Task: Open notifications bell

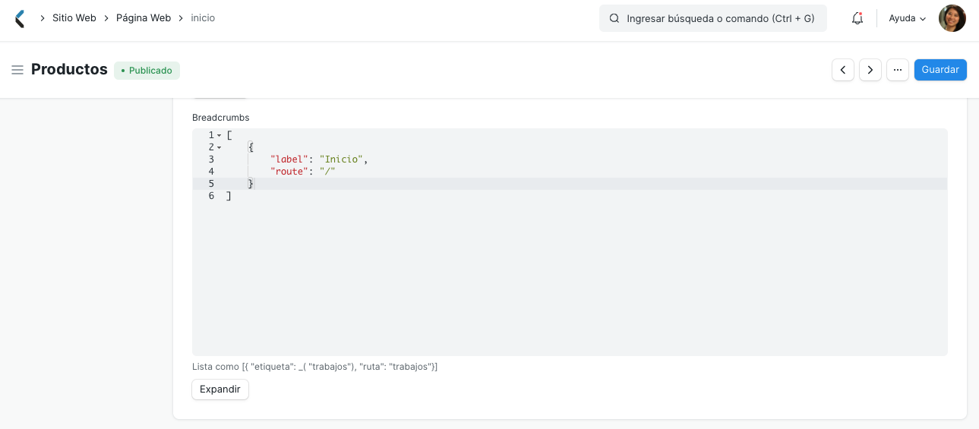Action: coord(857,18)
